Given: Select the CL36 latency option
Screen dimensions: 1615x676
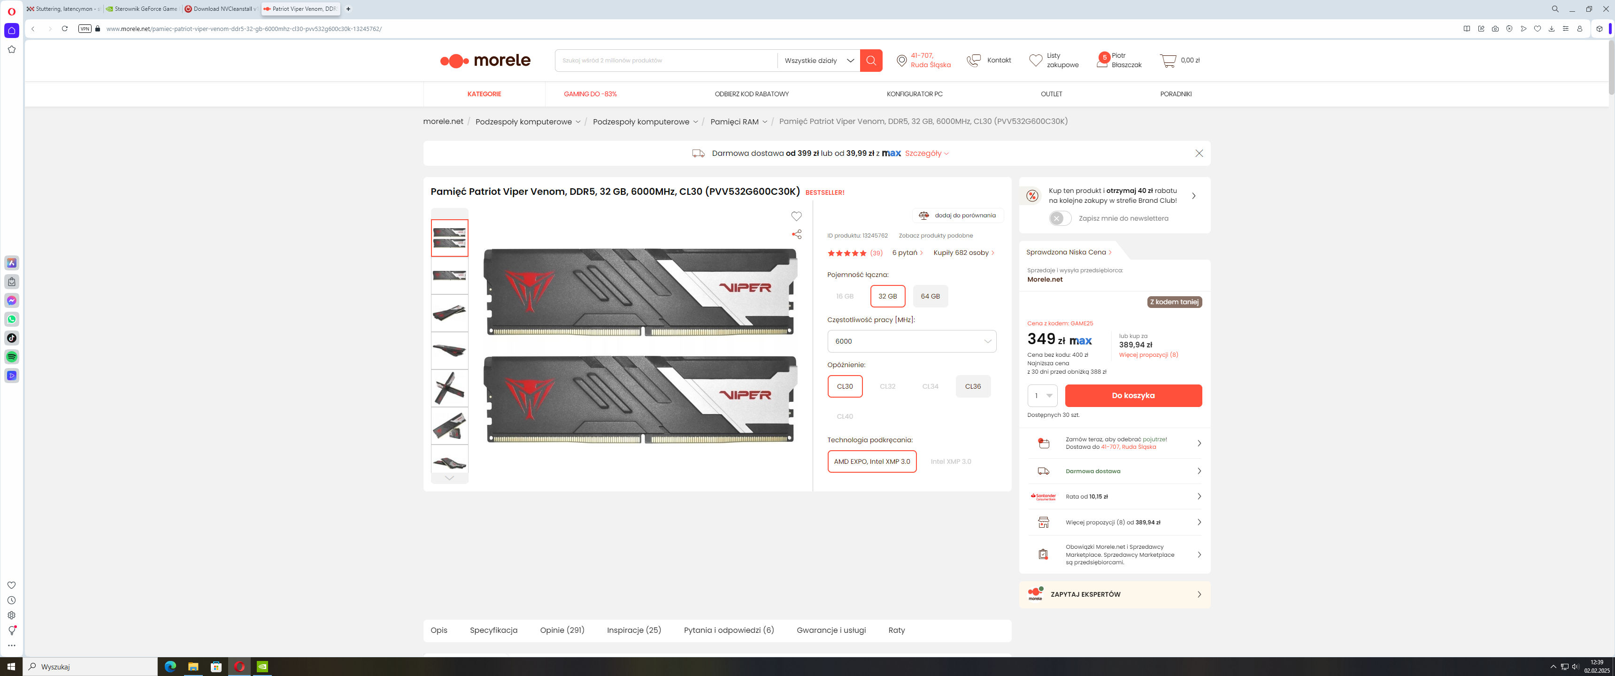Looking at the screenshot, I should point(972,386).
